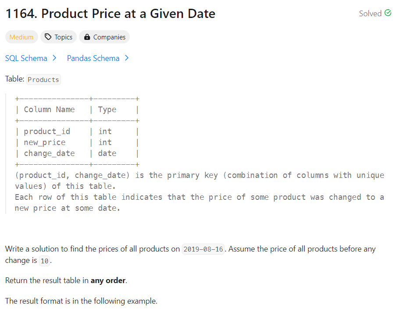Click the problem title 1164 heading

tap(110, 14)
